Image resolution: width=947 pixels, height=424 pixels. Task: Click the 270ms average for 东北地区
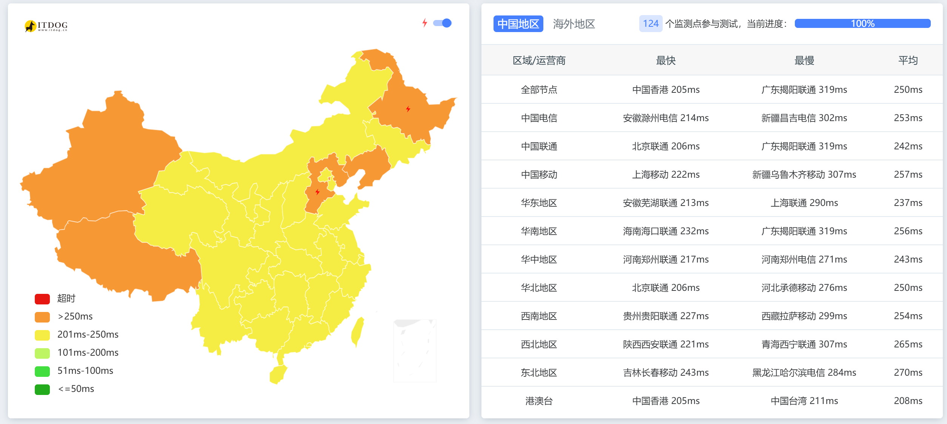(908, 372)
